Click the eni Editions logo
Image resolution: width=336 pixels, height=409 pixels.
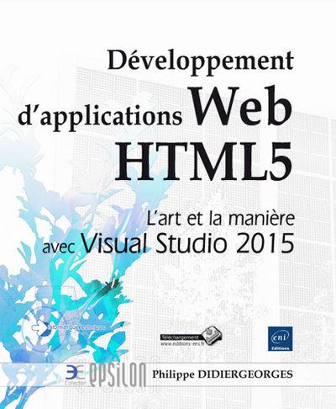281,338
